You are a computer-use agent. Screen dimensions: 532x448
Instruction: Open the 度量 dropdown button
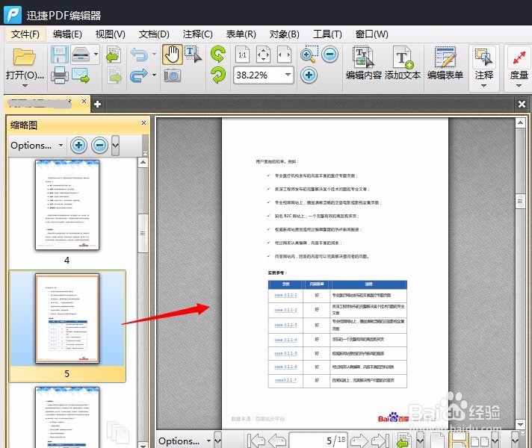[x=519, y=68]
